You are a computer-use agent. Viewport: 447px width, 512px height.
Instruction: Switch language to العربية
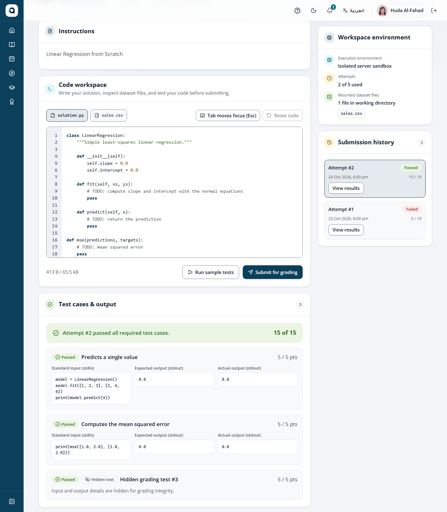pos(354,11)
